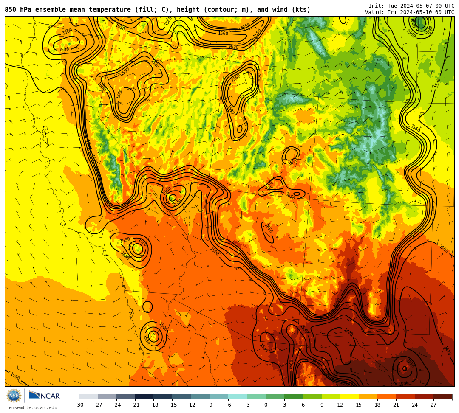Pick the darkest maroon above-27 colorbar swatch

click(443, 396)
